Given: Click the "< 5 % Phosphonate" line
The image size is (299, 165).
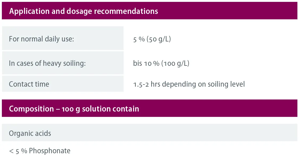Looking at the screenshot, I should (40, 151).
